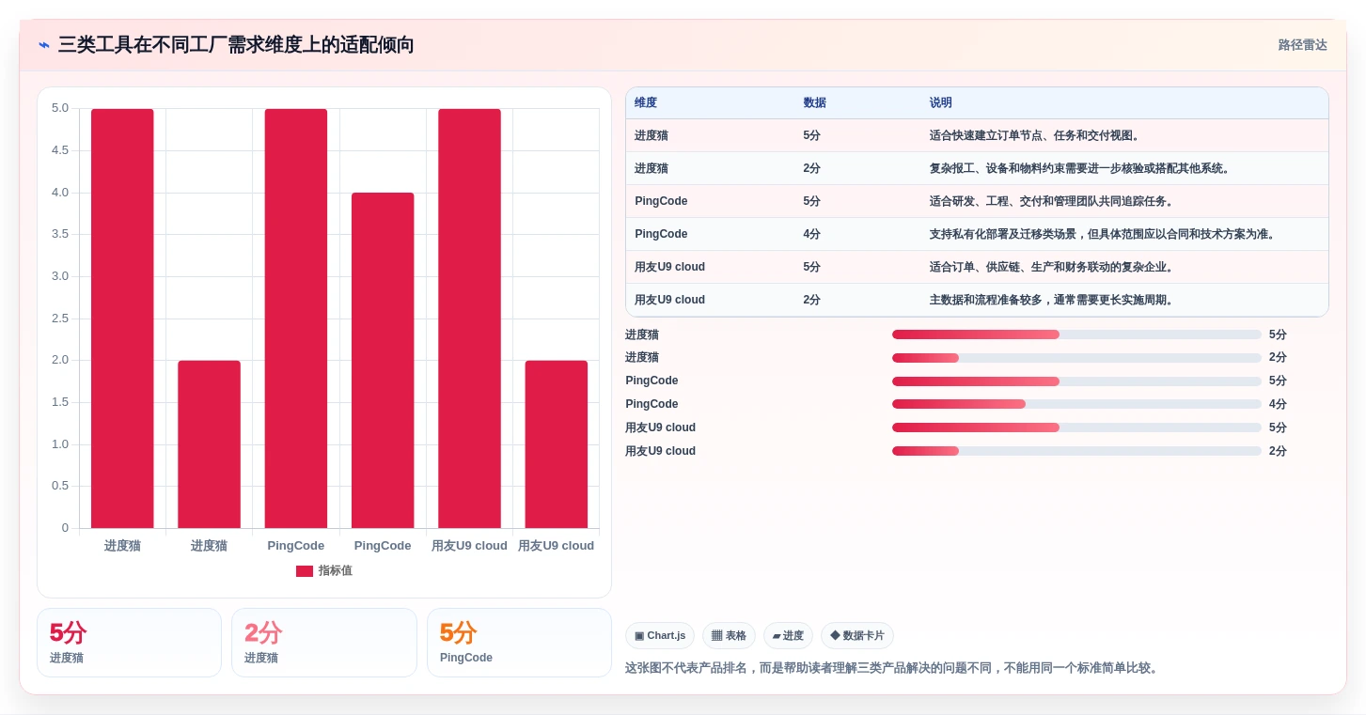Click the 进度猫 chart bar at 5.0

coord(122,319)
